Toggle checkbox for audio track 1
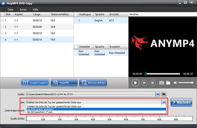The image size is (197, 128). coord(76,20)
